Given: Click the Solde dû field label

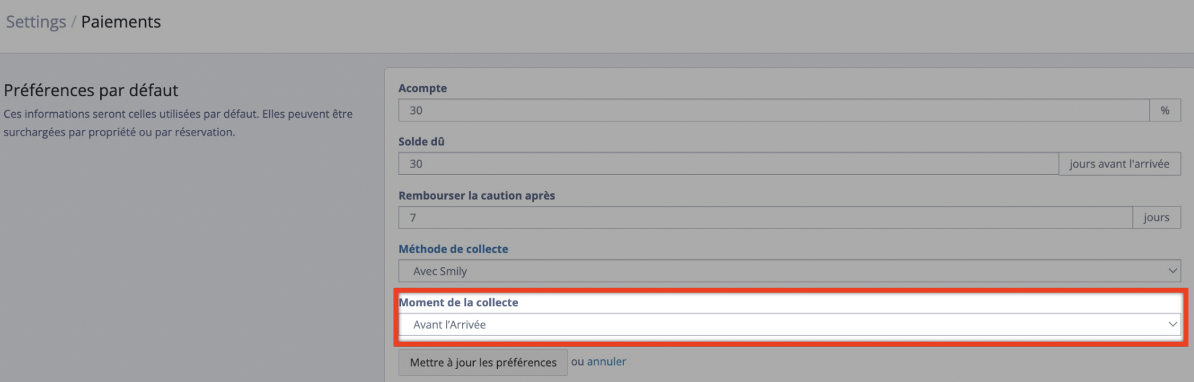Looking at the screenshot, I should click(421, 141).
